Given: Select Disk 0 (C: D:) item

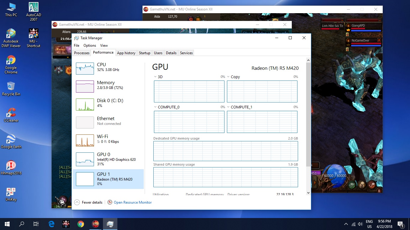Looking at the screenshot, I should pos(108,105).
